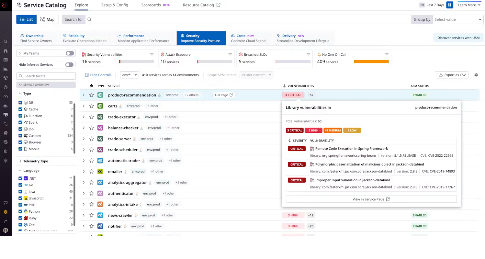Viewport: 485px width, 259px height.
Task: Open the Scorecards BETA tab
Action: click(155, 5)
